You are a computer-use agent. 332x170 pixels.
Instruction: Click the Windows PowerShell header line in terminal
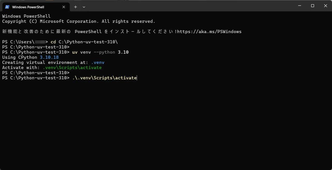coord(26,16)
